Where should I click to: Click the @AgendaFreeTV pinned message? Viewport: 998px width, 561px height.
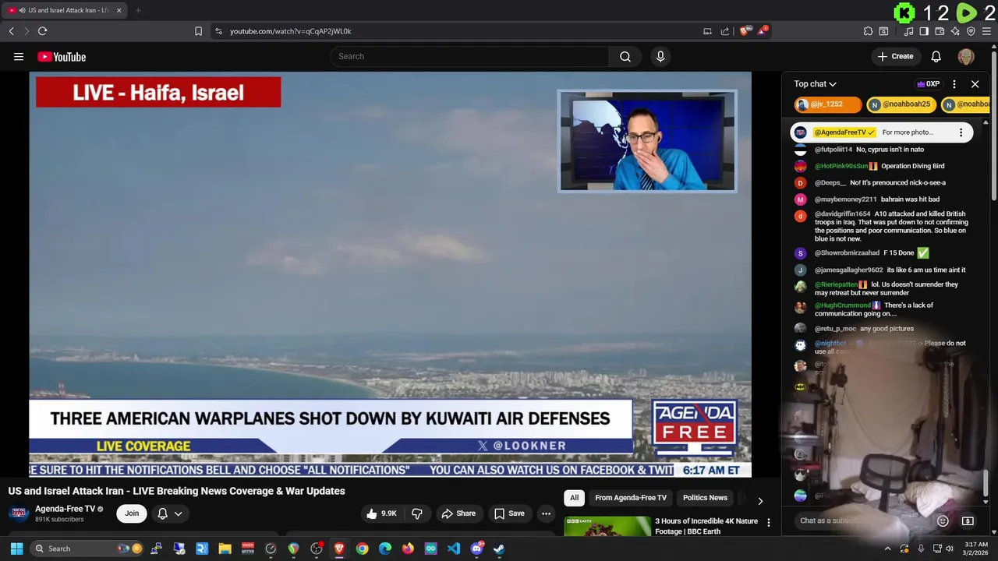(x=881, y=132)
